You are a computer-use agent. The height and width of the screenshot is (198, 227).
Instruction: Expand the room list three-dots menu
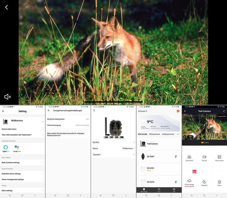click(x=178, y=134)
